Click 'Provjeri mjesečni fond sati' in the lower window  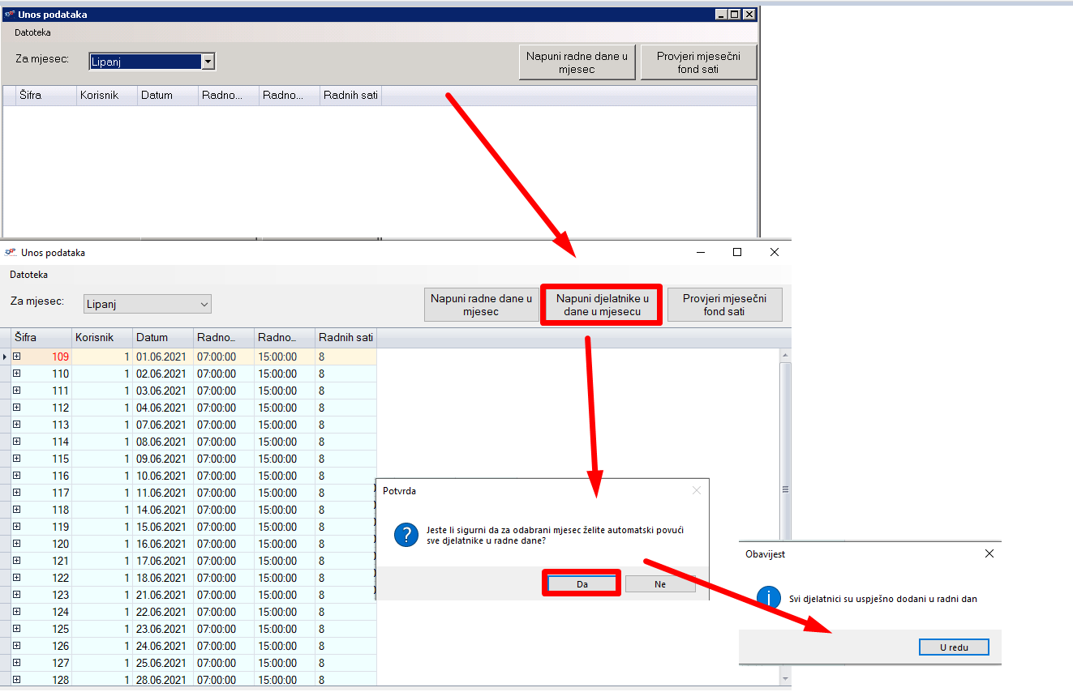coord(724,305)
